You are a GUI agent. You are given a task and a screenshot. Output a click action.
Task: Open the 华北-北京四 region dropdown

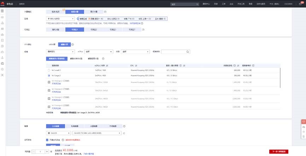coord(60,19)
